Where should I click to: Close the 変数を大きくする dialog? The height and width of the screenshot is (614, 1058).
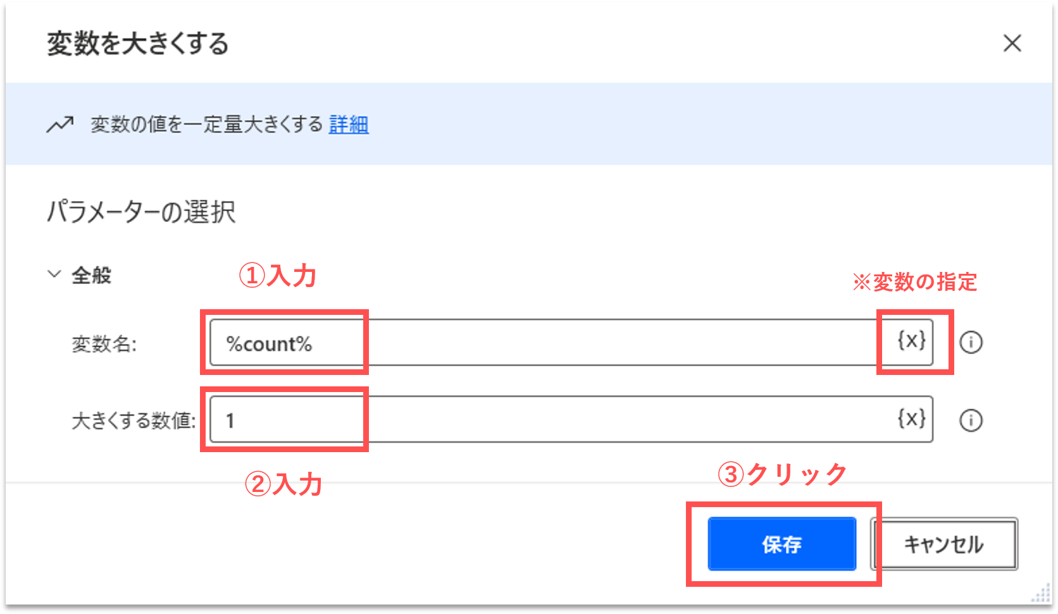[1012, 44]
